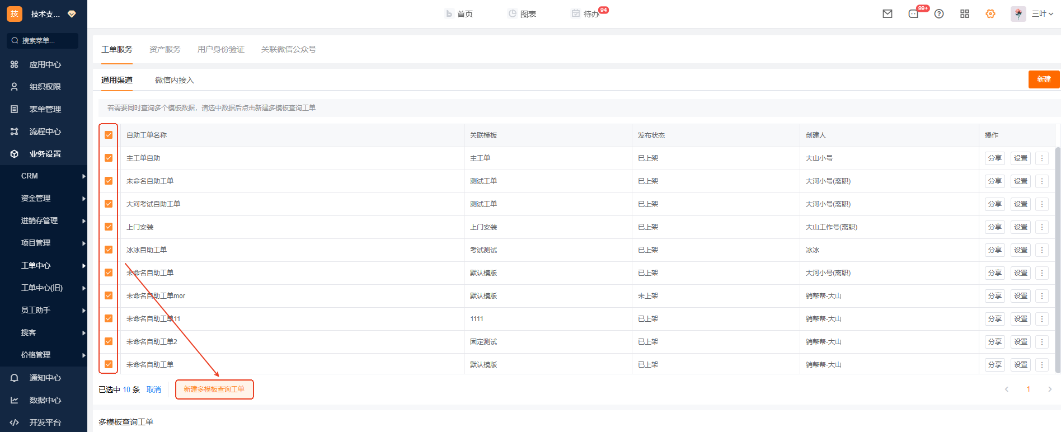Open the 数据中心 chart sidebar item
The height and width of the screenshot is (432, 1061).
click(44, 400)
